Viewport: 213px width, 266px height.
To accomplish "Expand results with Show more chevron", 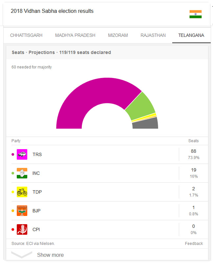I will point(22,255).
